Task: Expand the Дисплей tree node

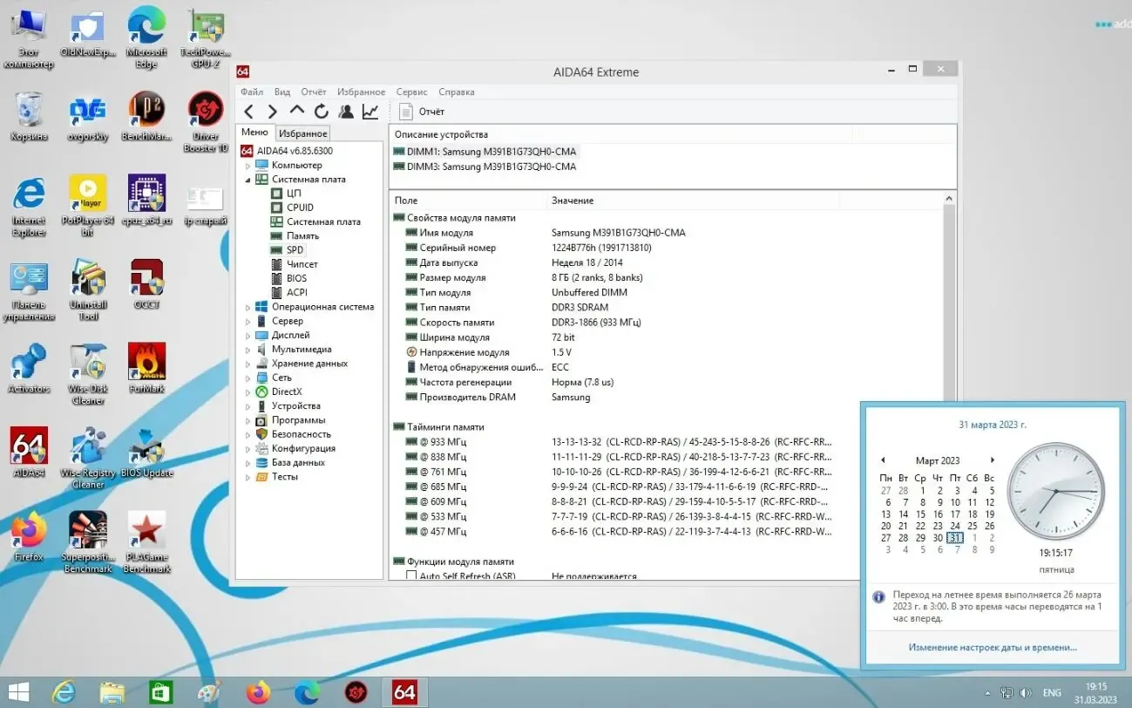Action: point(247,335)
